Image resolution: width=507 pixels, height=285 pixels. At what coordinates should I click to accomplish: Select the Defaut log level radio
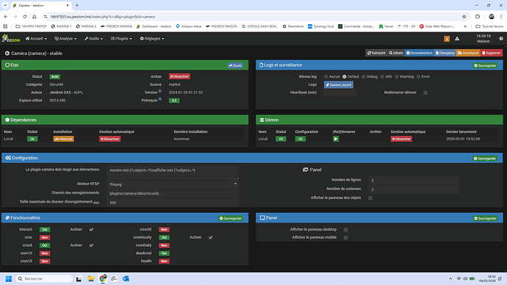coord(345,76)
